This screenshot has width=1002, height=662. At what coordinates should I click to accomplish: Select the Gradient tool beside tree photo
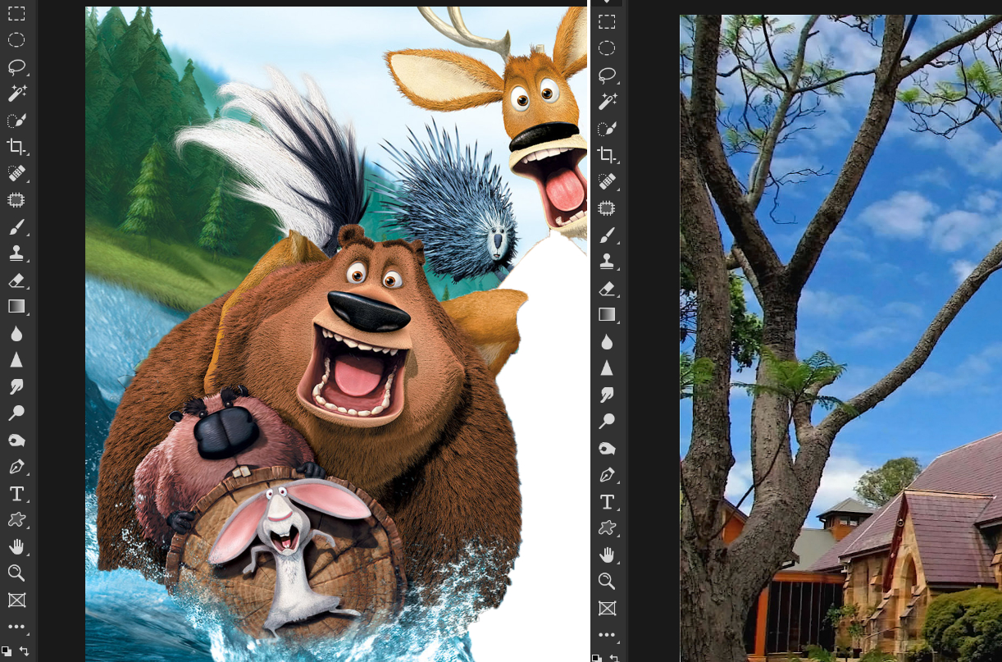[607, 315]
